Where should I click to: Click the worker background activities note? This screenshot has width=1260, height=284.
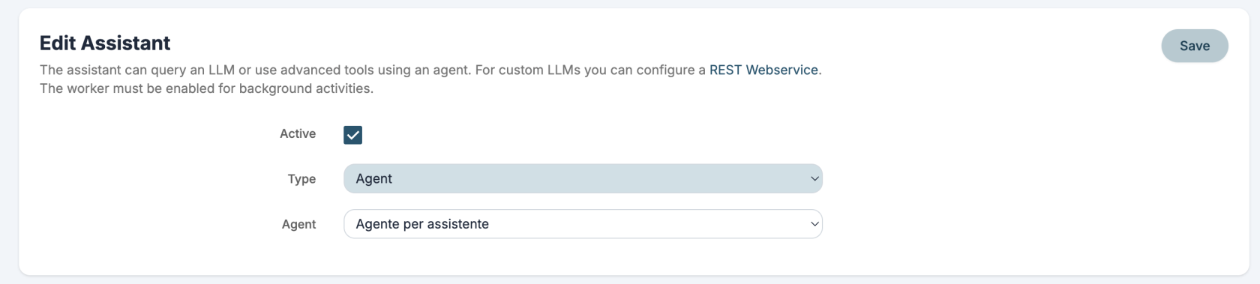(206, 88)
